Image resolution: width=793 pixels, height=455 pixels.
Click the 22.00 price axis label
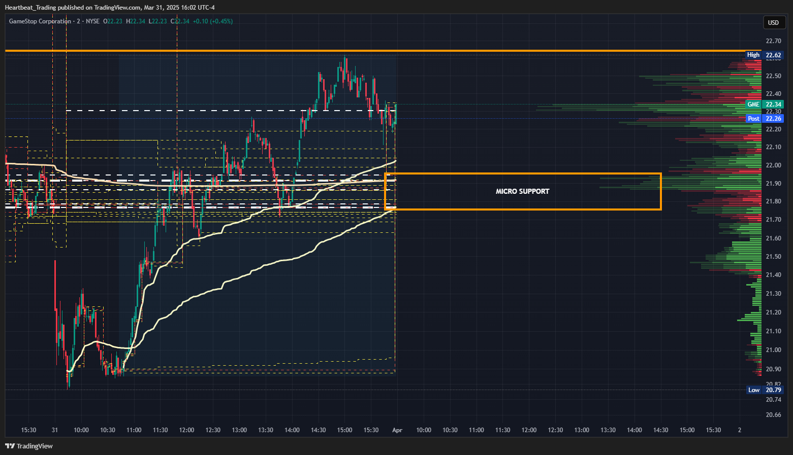tap(773, 165)
